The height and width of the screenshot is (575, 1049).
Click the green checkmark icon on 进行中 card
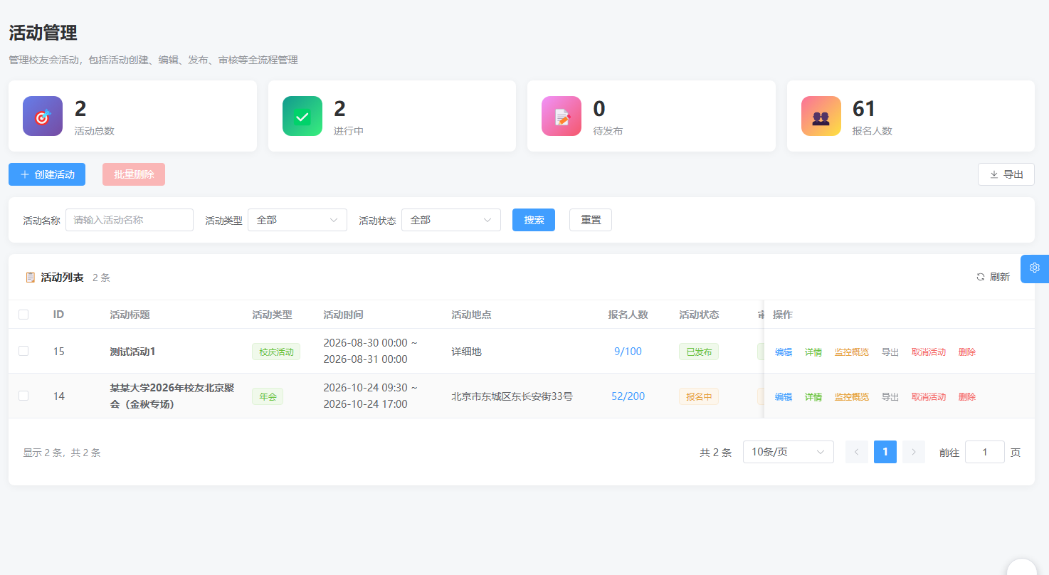click(302, 116)
